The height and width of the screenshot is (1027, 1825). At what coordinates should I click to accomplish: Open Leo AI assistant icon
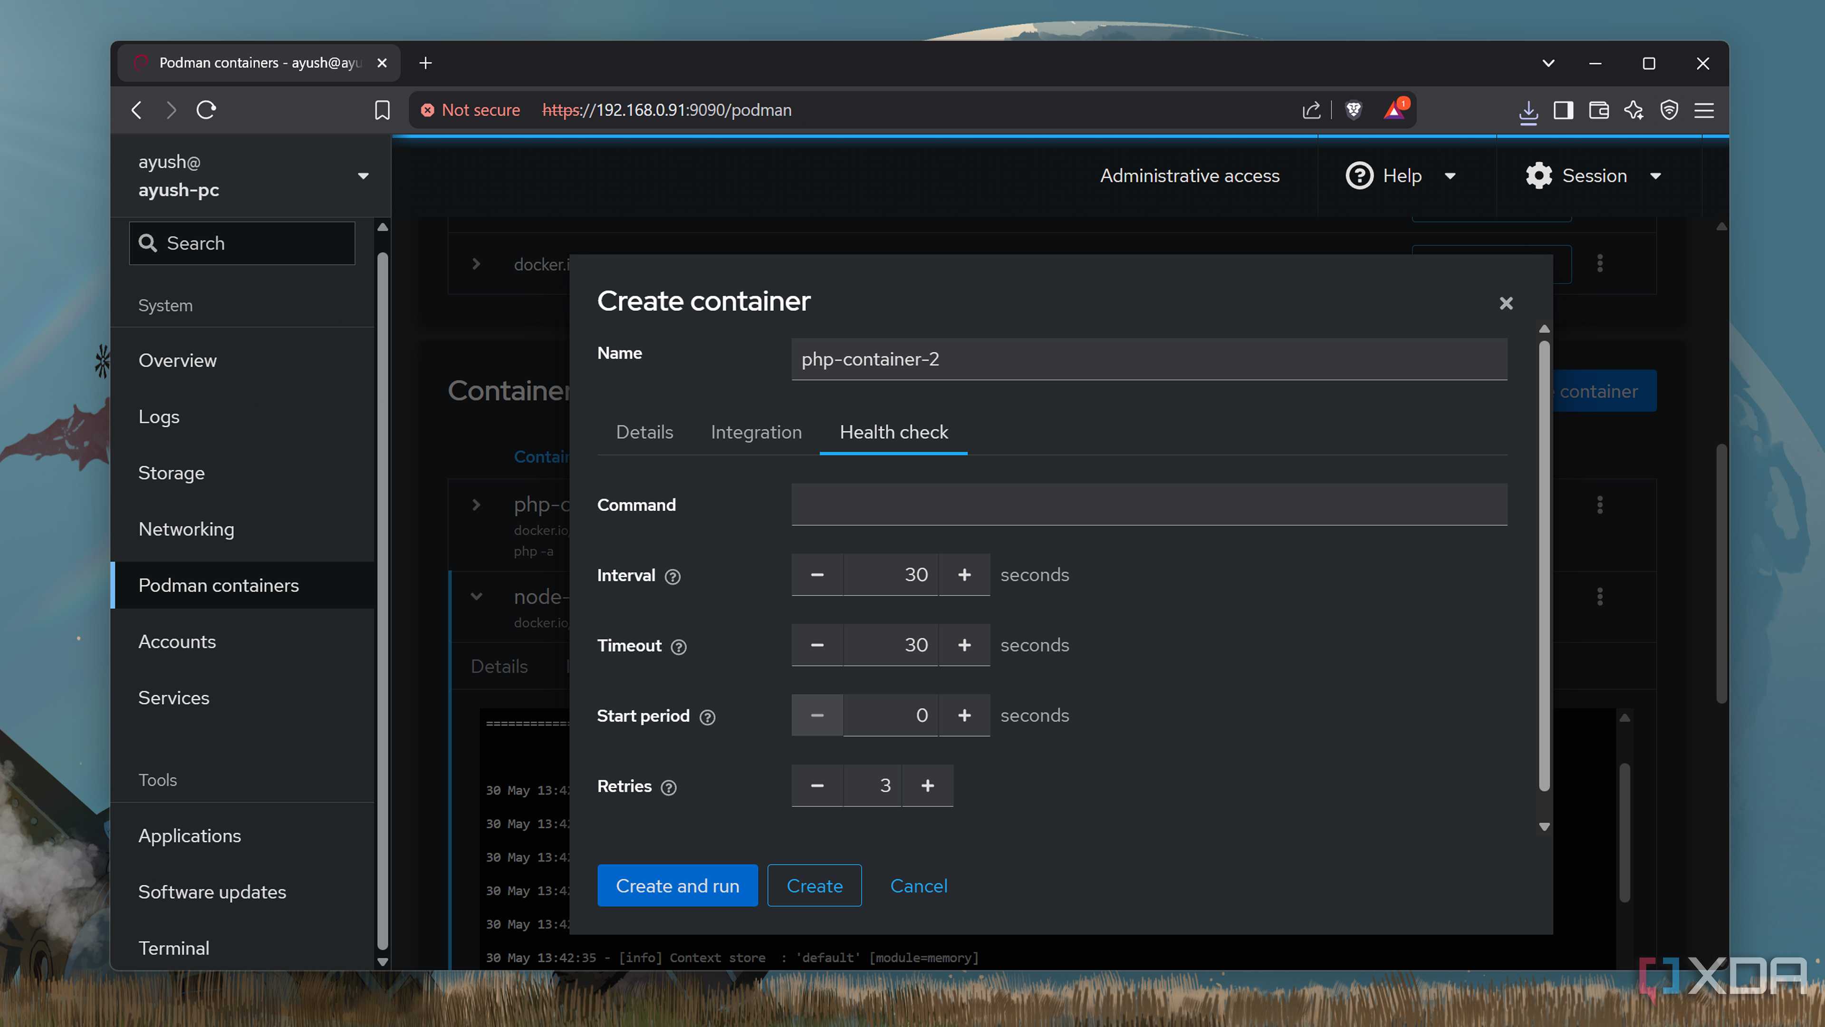[x=1634, y=110]
